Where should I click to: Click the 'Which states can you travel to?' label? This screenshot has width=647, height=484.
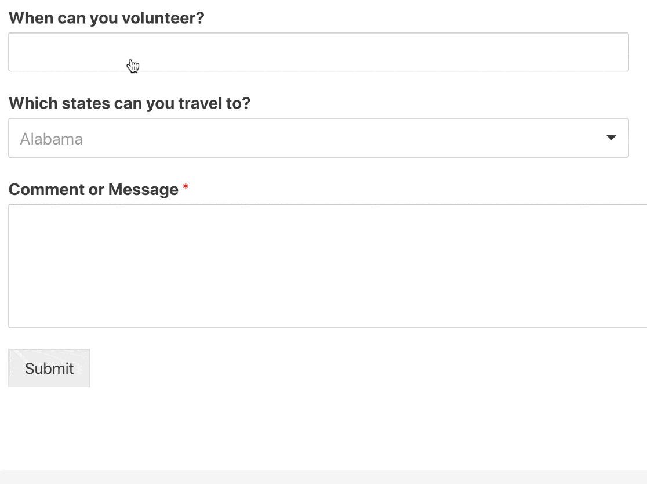(x=129, y=104)
